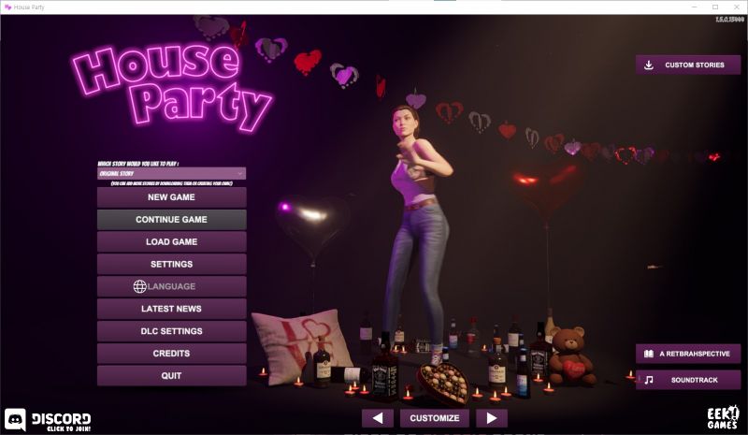Click the Custom Stories download icon

pyautogui.click(x=649, y=65)
